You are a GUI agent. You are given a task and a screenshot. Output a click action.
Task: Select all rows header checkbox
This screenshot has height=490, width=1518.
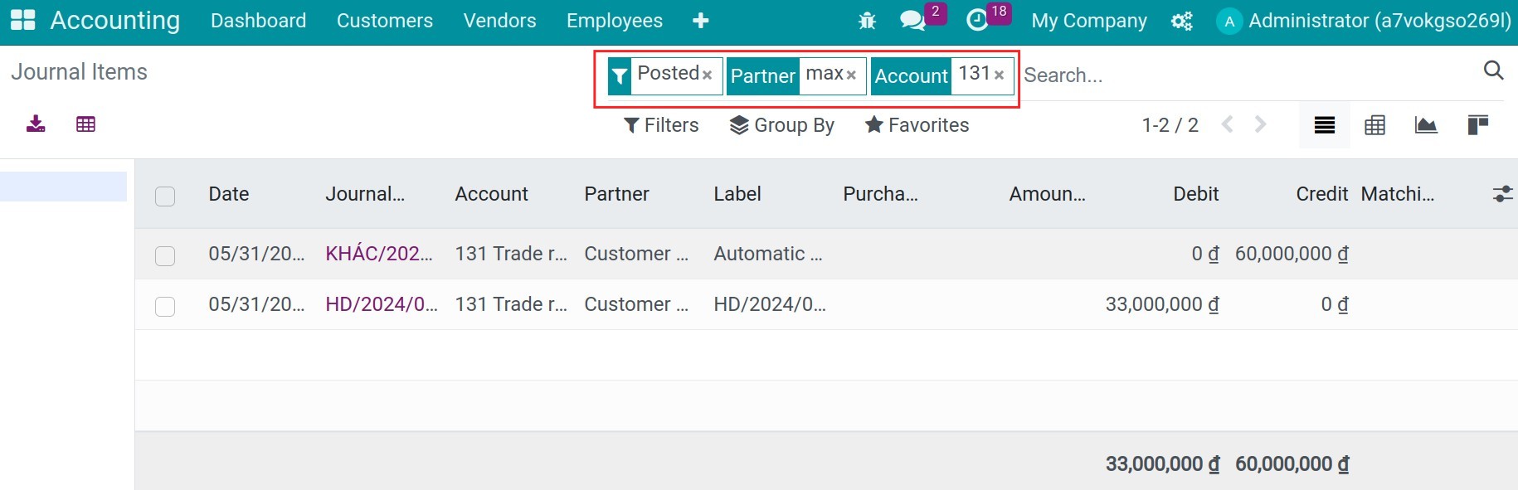point(165,196)
